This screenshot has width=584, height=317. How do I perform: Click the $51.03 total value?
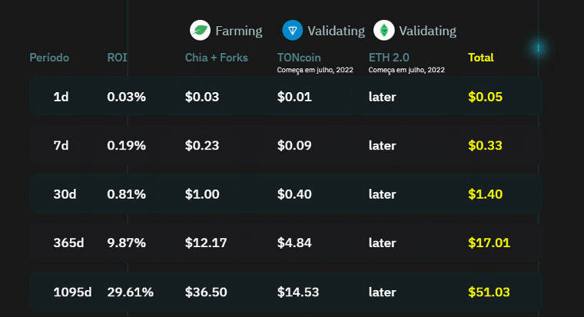pyautogui.click(x=489, y=292)
